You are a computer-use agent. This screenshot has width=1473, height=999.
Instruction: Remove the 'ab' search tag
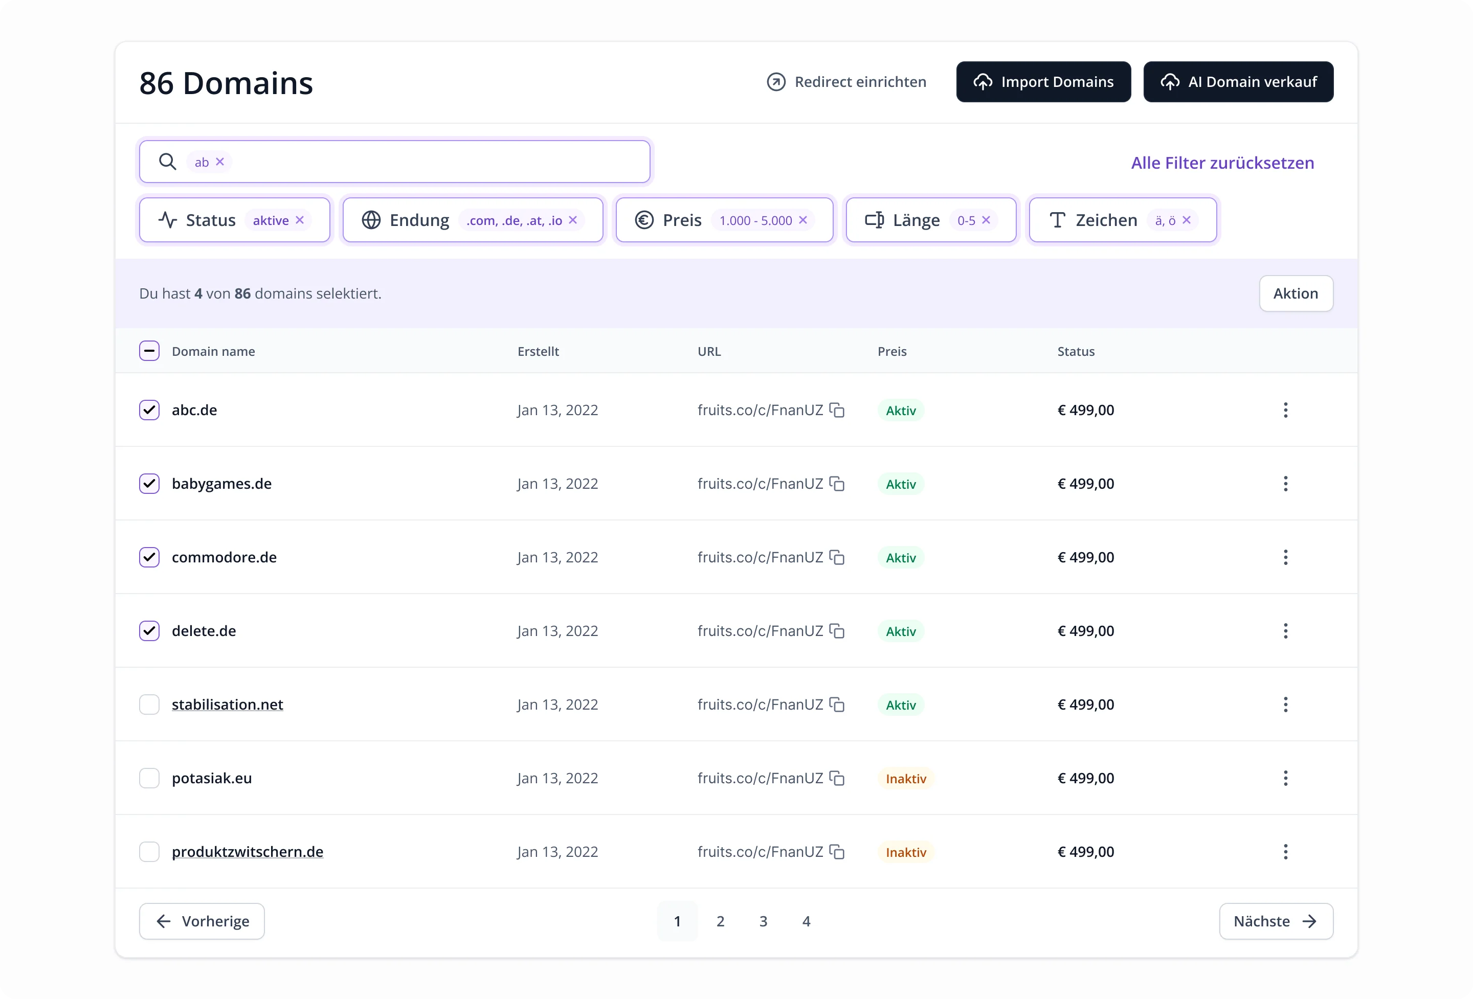(x=220, y=162)
